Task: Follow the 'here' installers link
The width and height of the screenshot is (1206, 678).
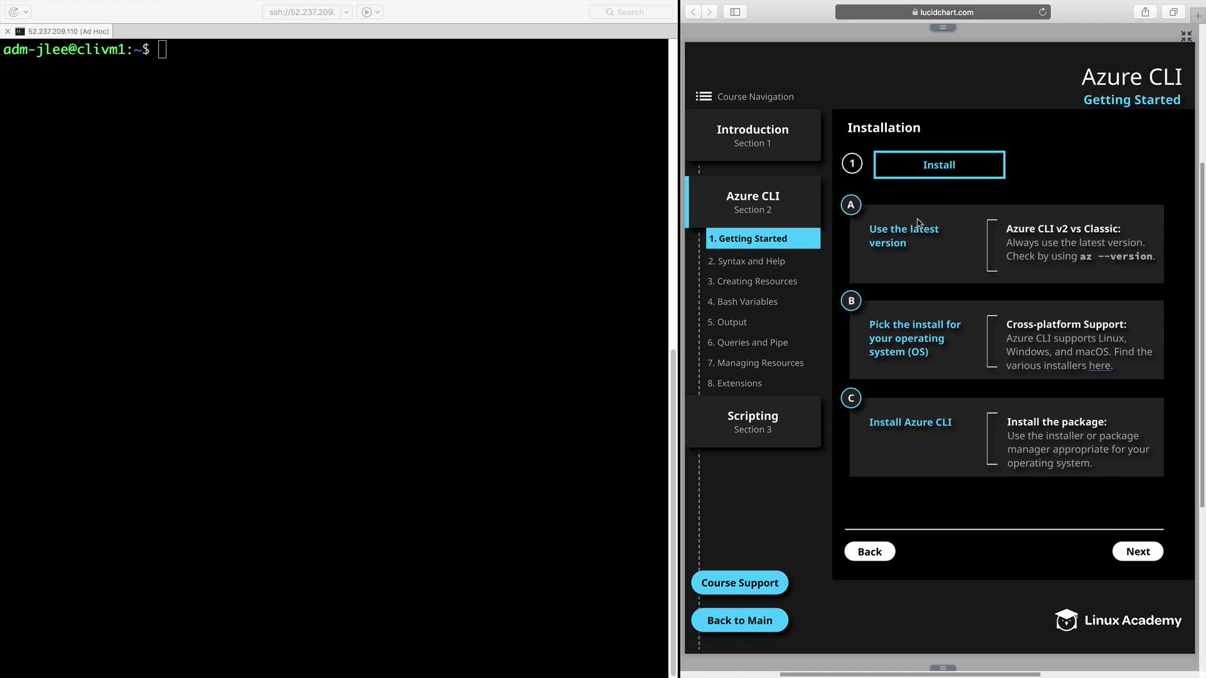Action: (x=1099, y=365)
